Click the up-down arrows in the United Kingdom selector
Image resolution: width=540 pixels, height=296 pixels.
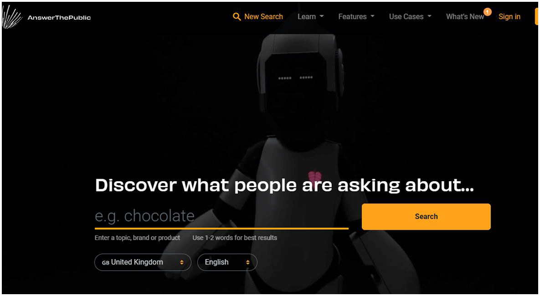(181, 262)
